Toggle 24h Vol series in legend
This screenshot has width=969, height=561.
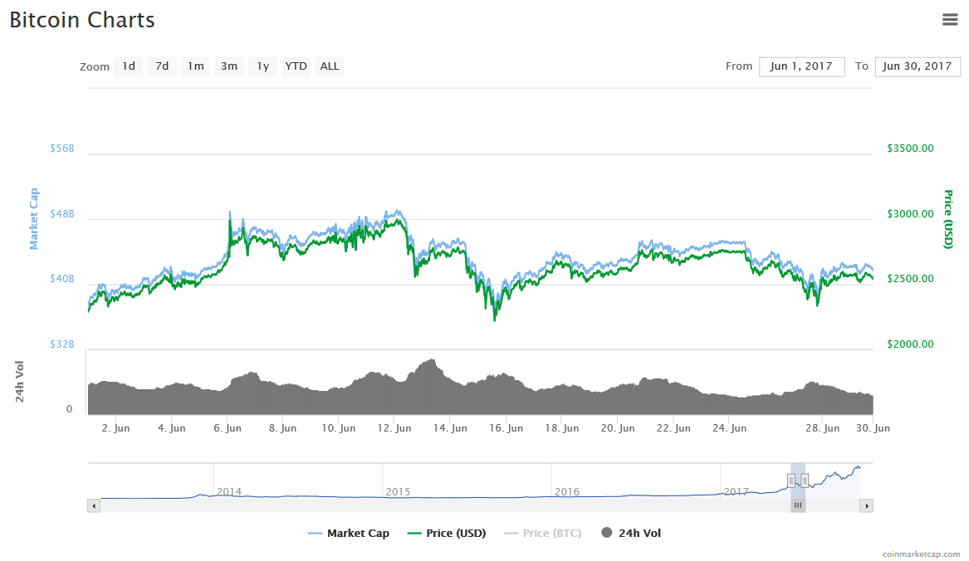(631, 533)
